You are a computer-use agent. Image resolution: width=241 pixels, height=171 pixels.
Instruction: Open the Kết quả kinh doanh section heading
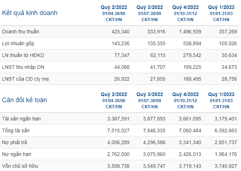click(30, 13)
